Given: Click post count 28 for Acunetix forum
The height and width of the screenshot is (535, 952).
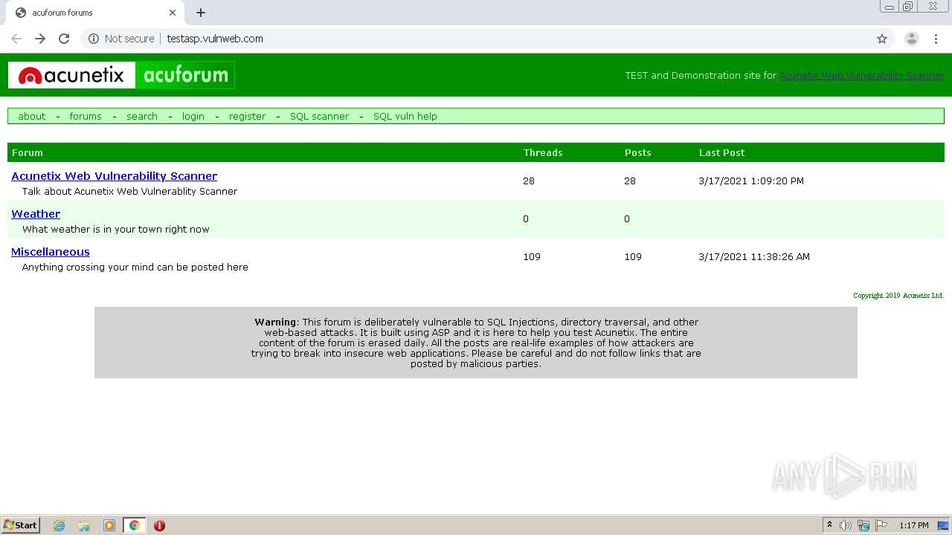Looking at the screenshot, I should (x=630, y=181).
